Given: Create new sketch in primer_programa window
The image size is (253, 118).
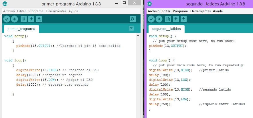Looking at the screenshot, I should (23, 19).
